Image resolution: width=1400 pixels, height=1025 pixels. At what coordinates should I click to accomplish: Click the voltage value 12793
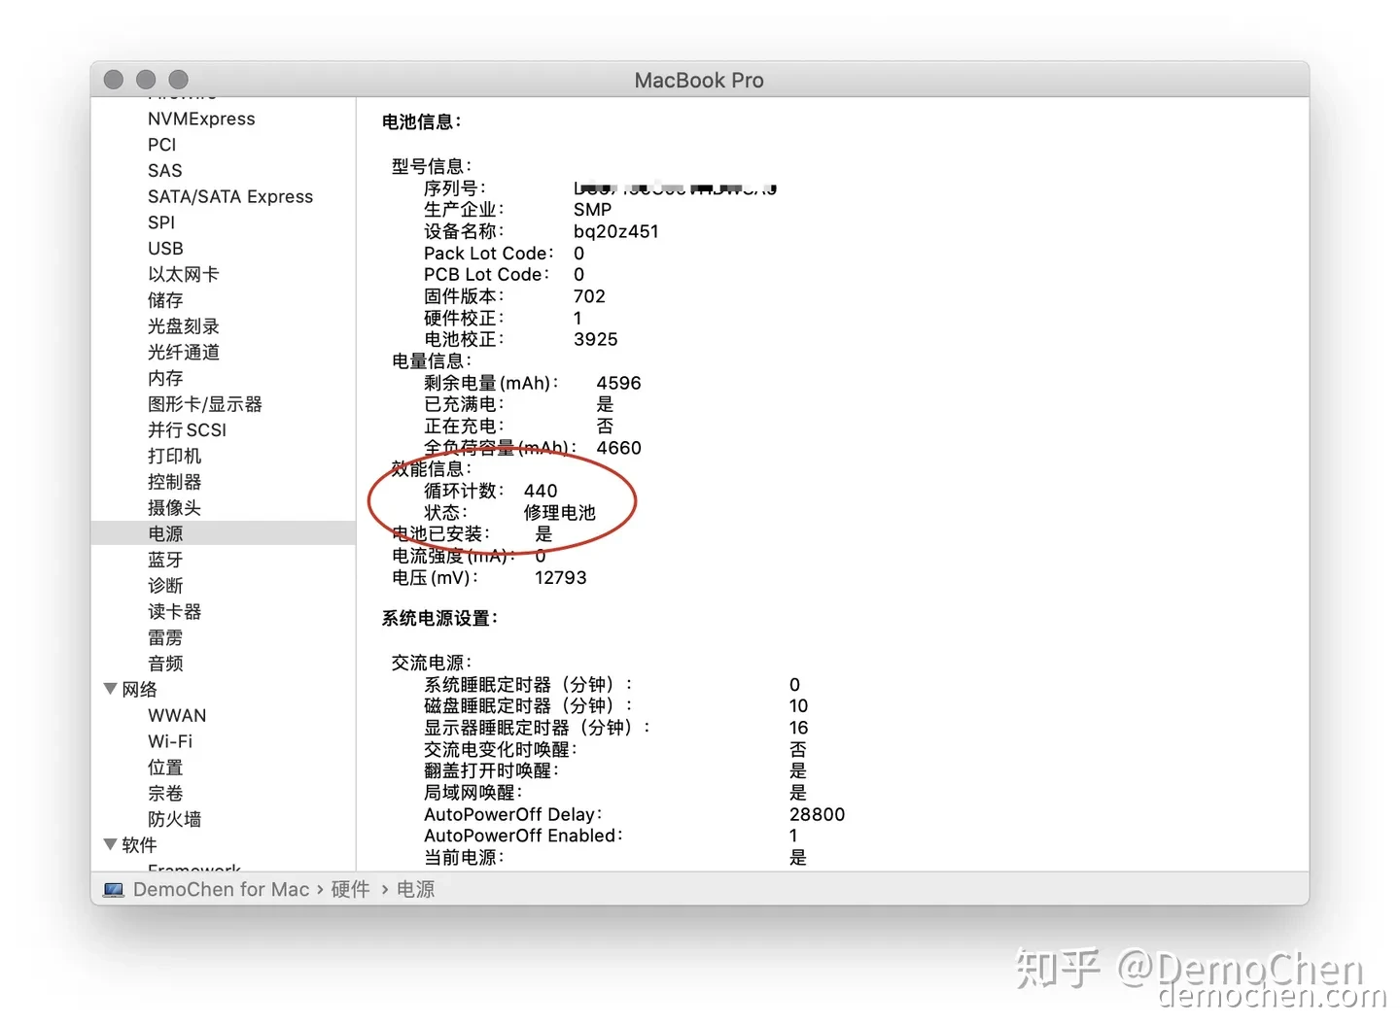[561, 577]
